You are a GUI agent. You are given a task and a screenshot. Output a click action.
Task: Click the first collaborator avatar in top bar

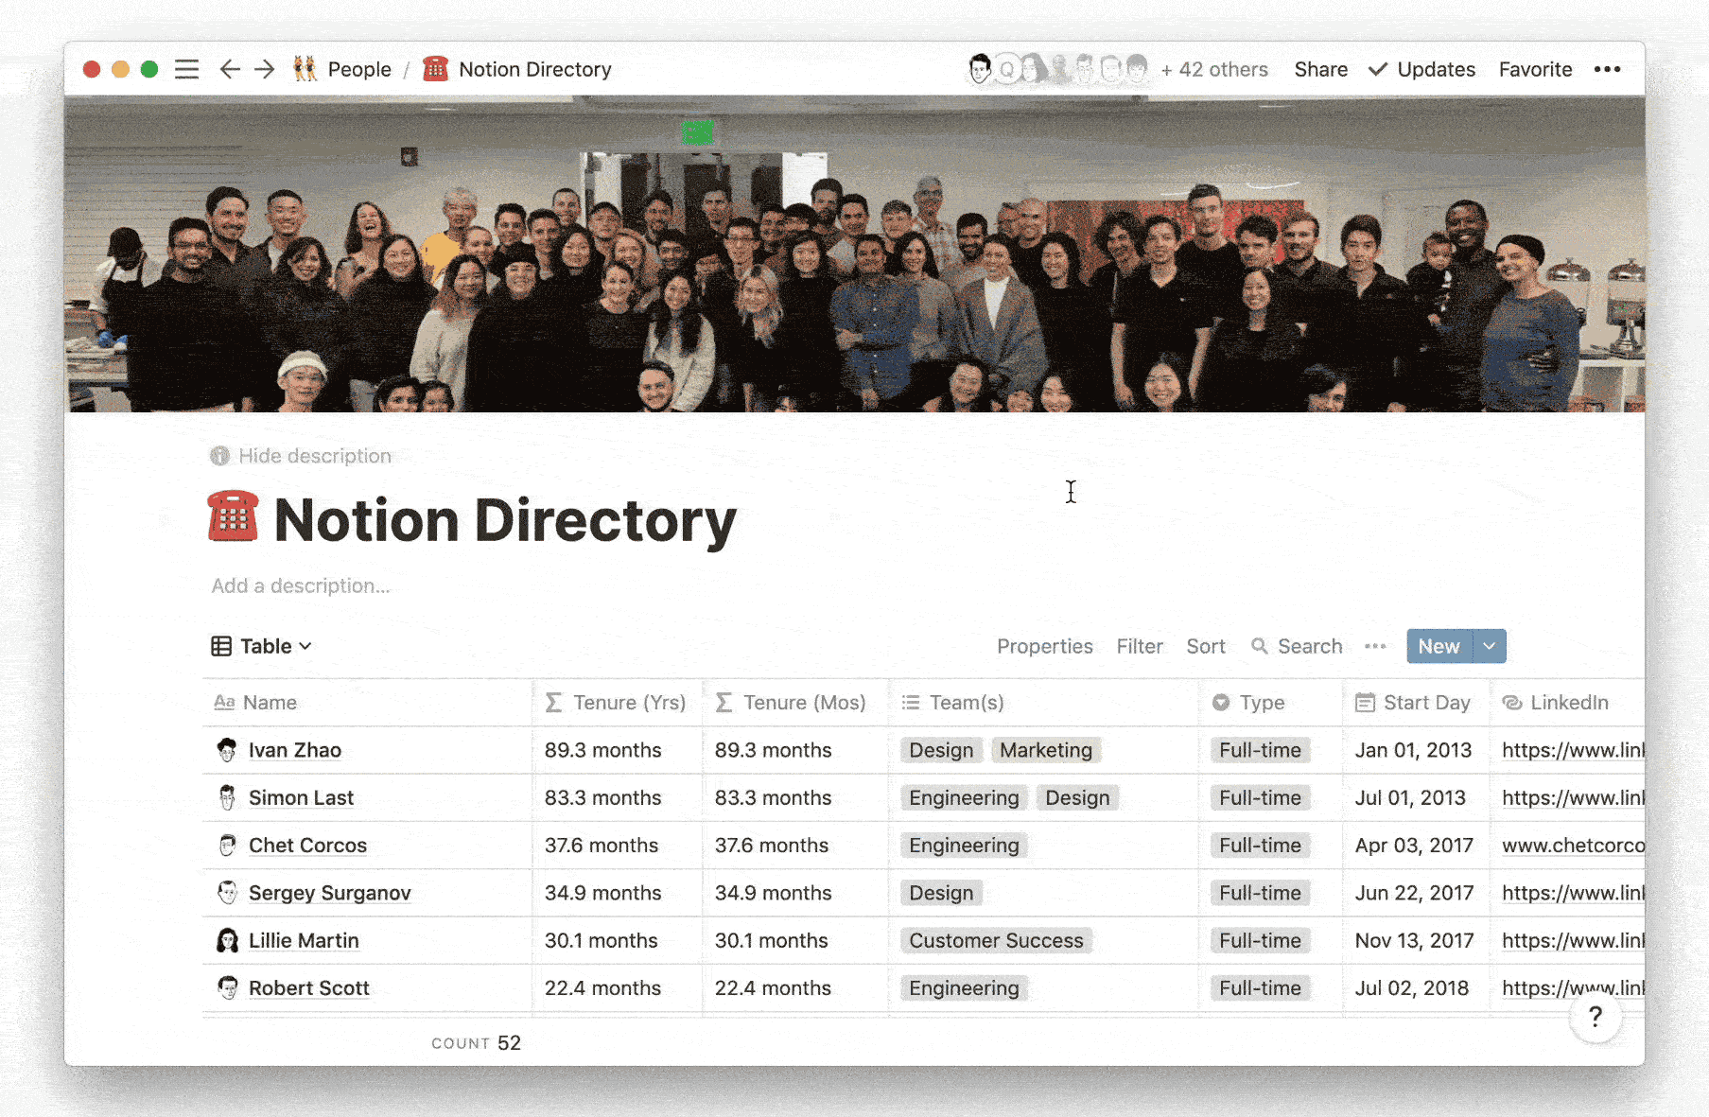(x=980, y=68)
